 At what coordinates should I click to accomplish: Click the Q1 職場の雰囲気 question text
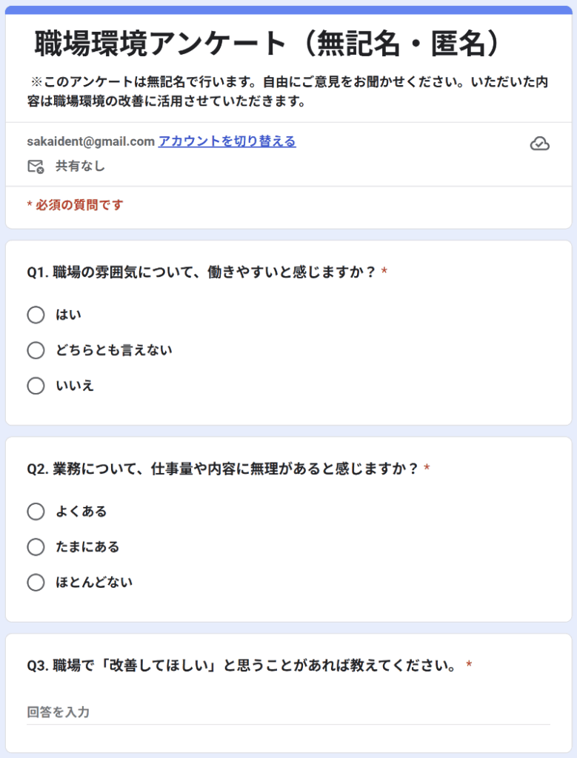[201, 272]
